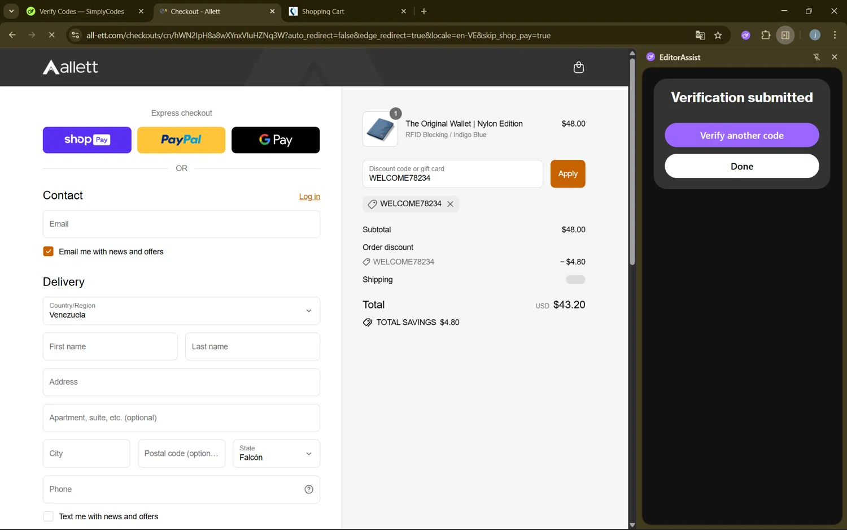Click the scrollbar down arrow
The height and width of the screenshot is (530, 847).
(632, 525)
